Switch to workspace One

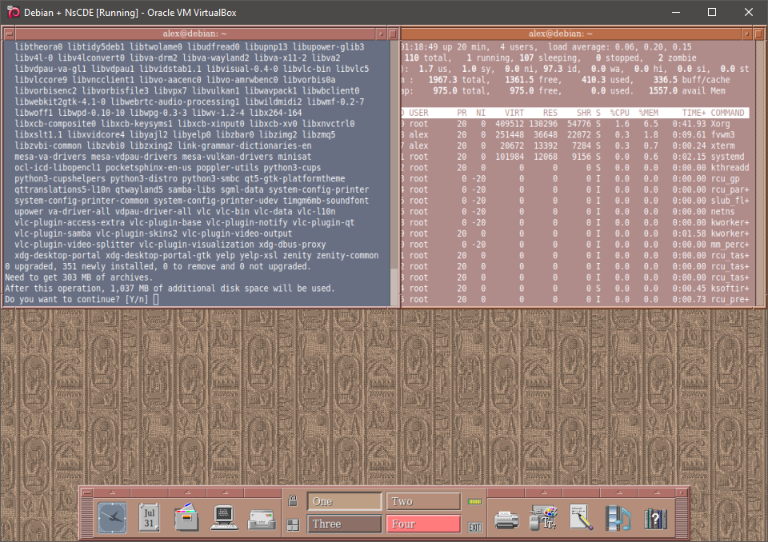point(344,501)
